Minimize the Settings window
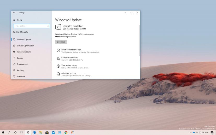This screenshot has height=135, width=216. [125, 13]
